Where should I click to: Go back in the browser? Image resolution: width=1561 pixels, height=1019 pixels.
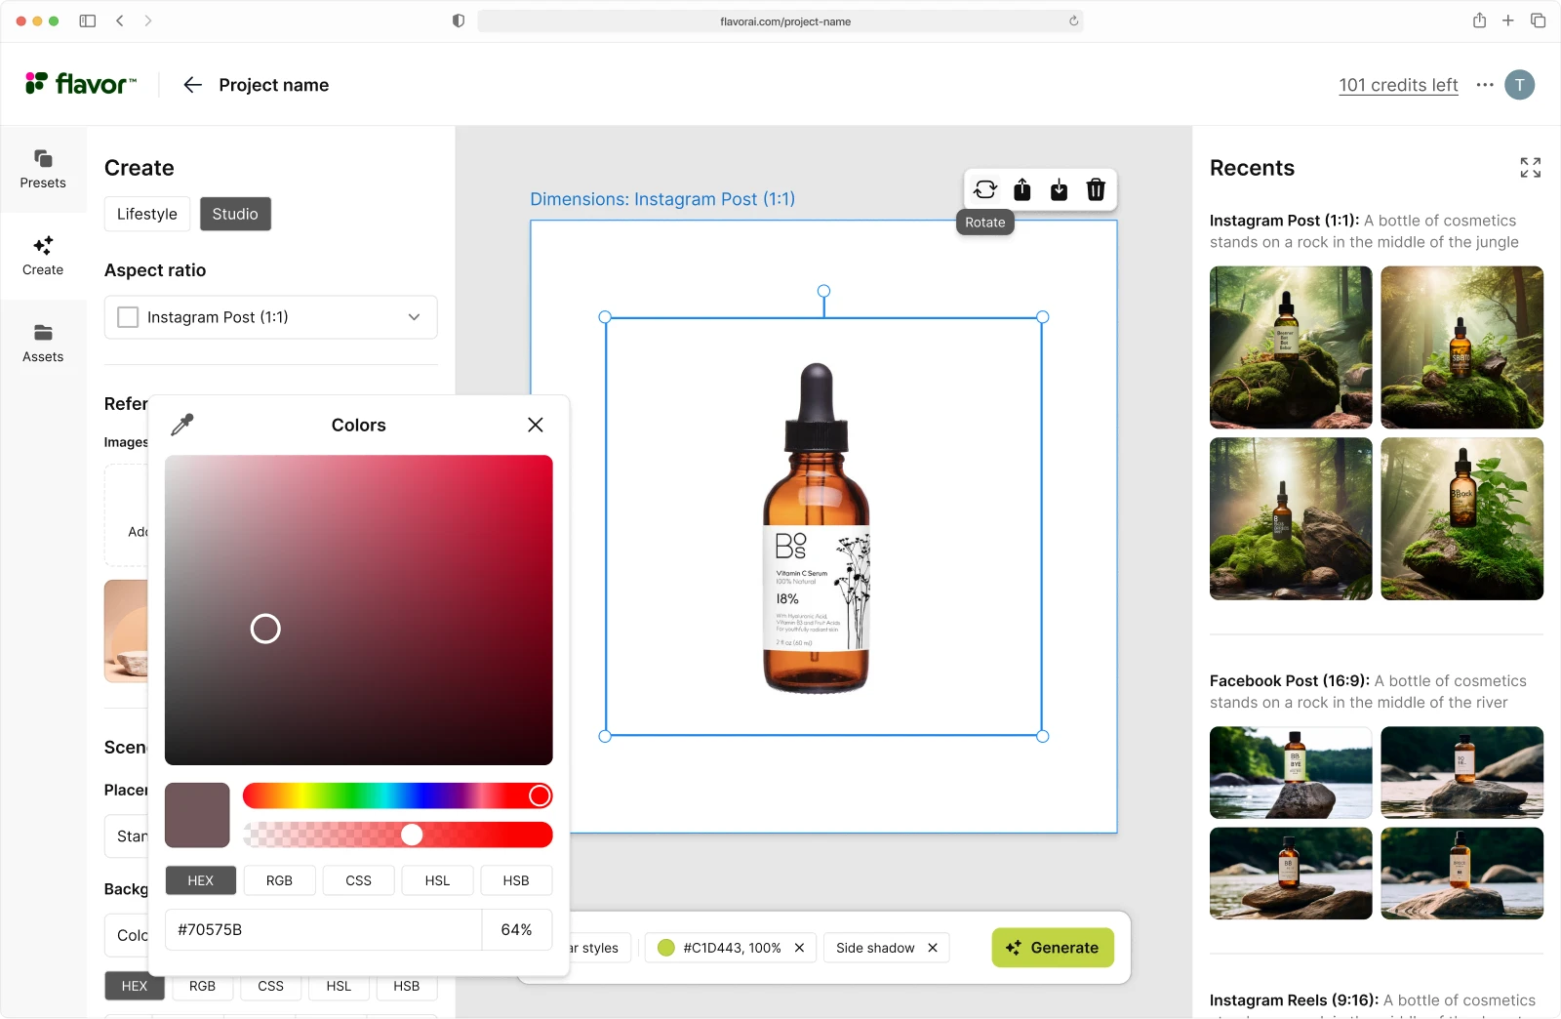point(120,20)
